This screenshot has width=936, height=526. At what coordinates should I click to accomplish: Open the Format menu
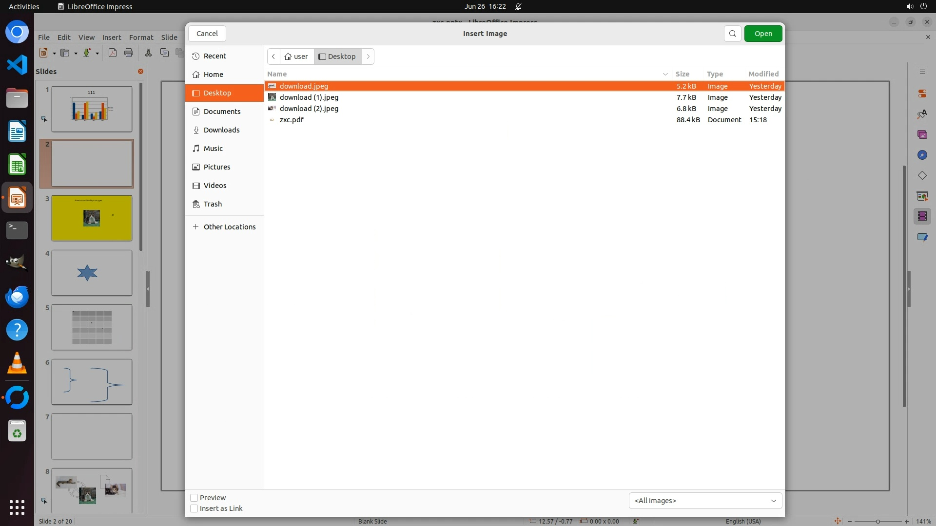(x=141, y=38)
